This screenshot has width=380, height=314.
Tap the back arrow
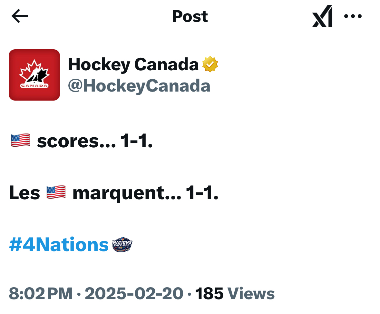(20, 16)
